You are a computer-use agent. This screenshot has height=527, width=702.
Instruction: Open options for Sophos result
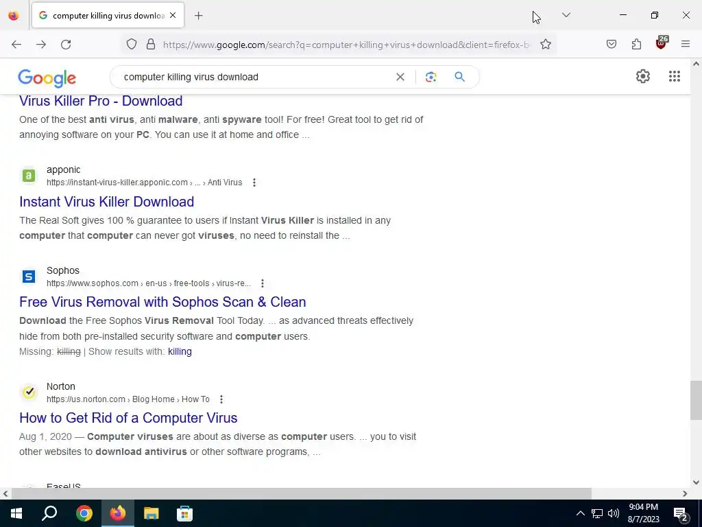point(263,283)
